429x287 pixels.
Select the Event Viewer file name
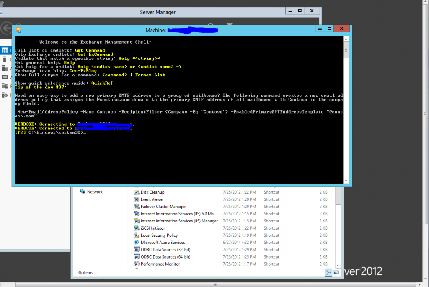(x=152, y=199)
